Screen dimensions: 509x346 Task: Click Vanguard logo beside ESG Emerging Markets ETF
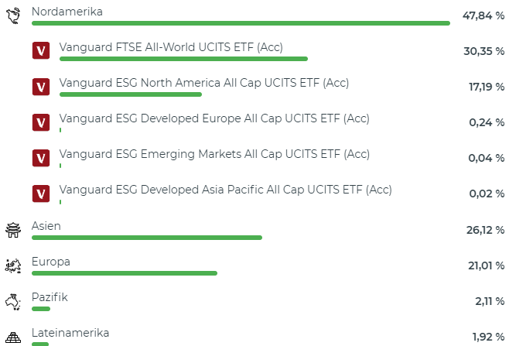click(41, 158)
